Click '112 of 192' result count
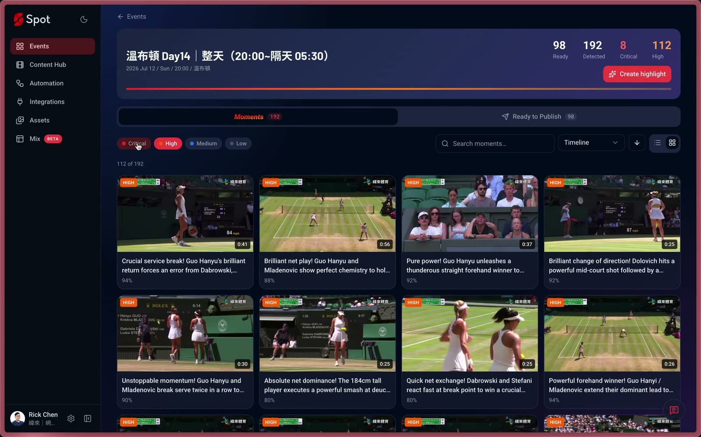Image resolution: width=701 pixels, height=437 pixels. [x=130, y=164]
